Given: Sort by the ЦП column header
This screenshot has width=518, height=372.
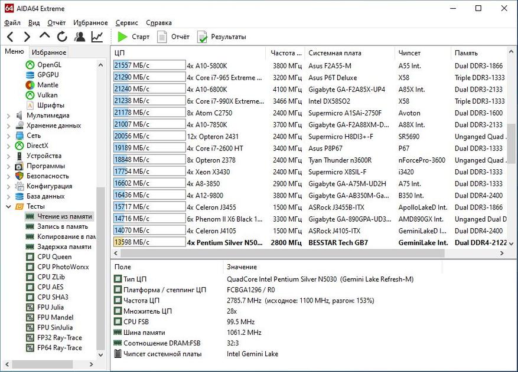Looking at the screenshot, I should click(188, 53).
